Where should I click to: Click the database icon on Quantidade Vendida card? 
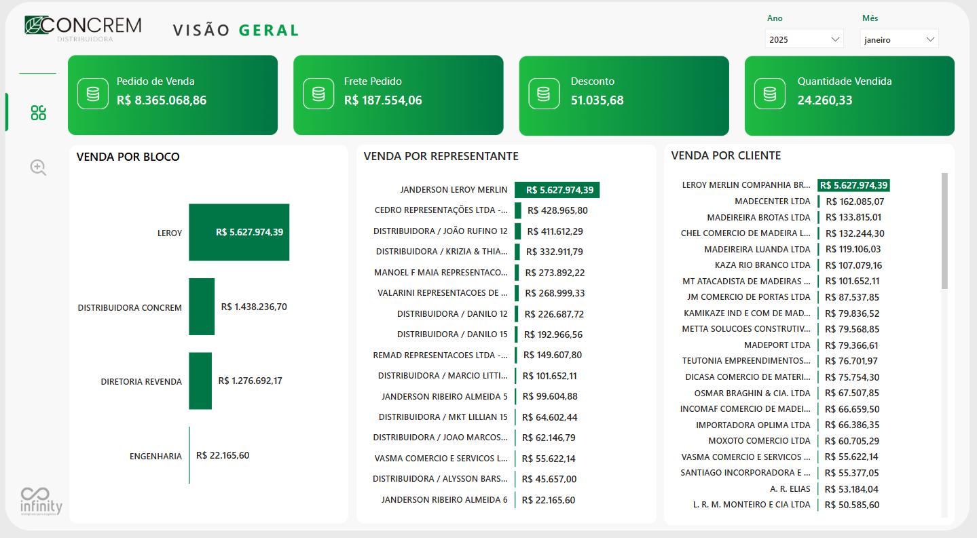(x=769, y=94)
